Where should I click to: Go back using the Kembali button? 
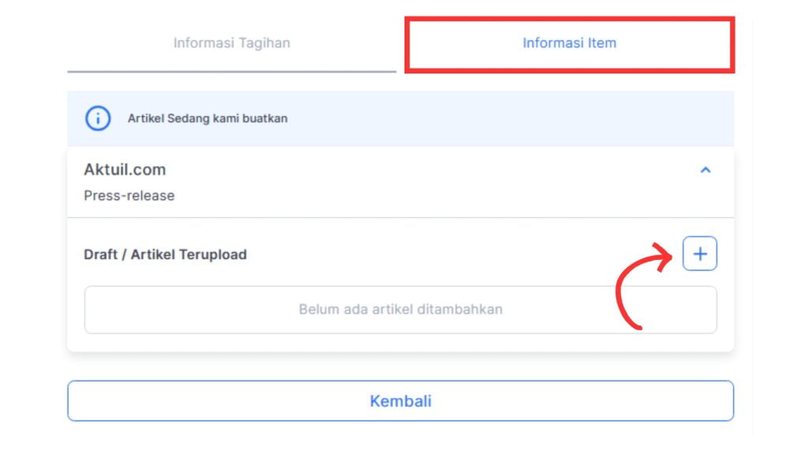click(401, 400)
